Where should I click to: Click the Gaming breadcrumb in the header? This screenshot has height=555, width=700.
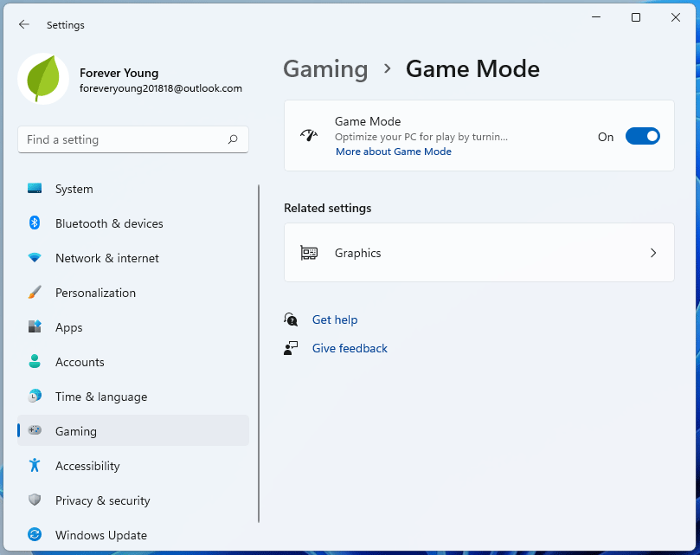[325, 69]
